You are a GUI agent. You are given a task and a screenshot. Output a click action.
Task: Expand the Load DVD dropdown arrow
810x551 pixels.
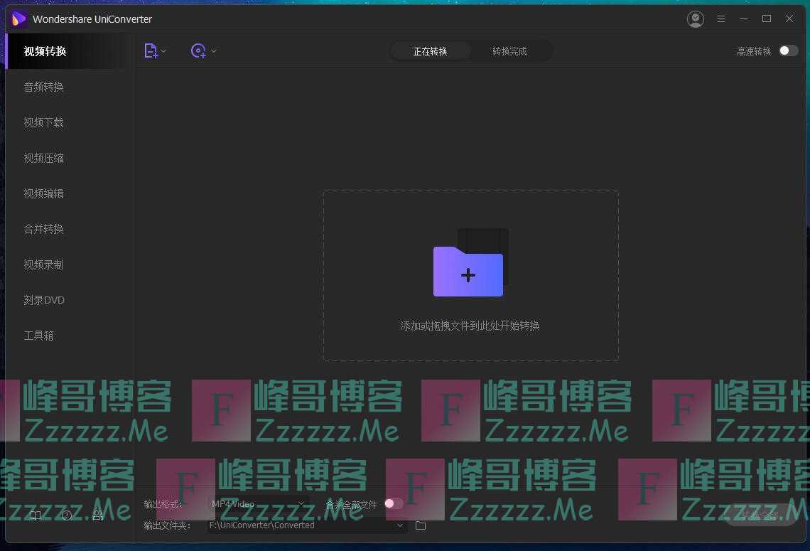click(x=213, y=51)
